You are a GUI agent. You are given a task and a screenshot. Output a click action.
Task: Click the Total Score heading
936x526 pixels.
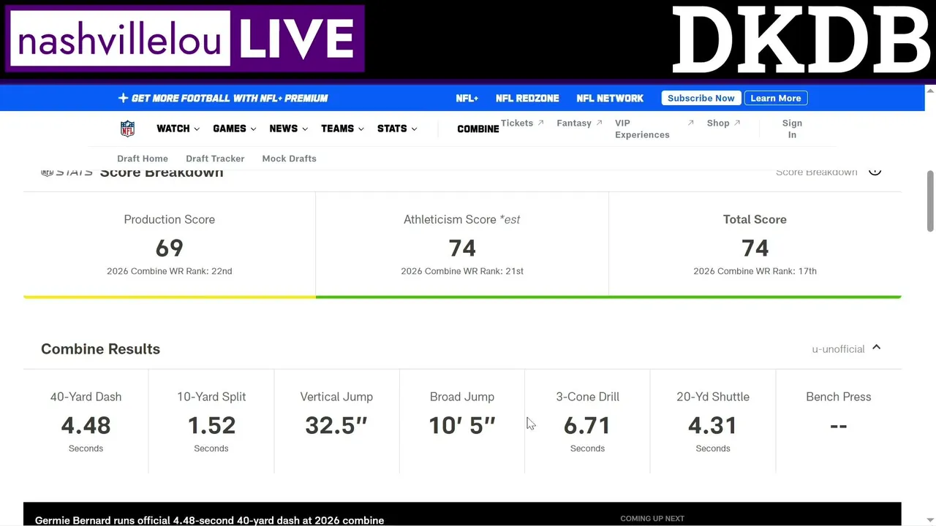755,219
